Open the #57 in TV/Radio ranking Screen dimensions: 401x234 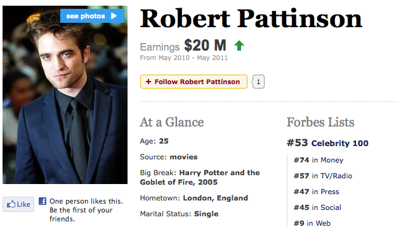tap(323, 176)
